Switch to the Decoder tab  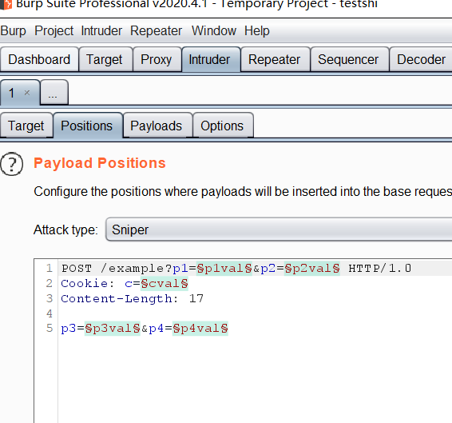pyautogui.click(x=421, y=59)
